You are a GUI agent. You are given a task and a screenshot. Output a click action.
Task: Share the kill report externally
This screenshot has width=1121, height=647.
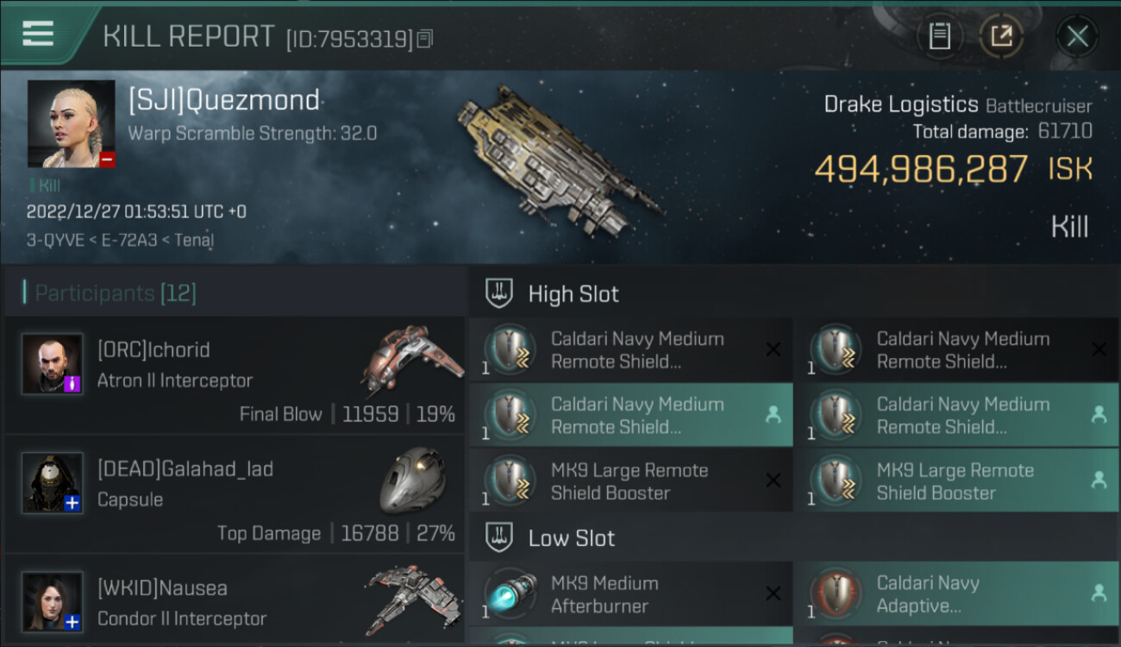(1001, 36)
